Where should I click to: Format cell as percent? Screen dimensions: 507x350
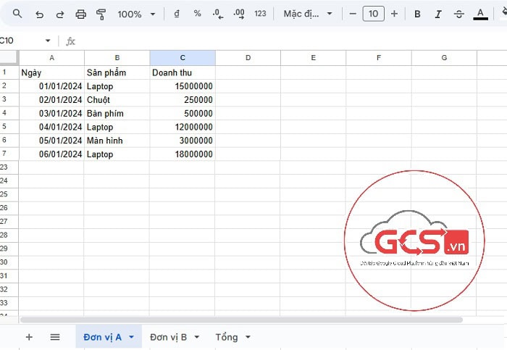(x=198, y=14)
